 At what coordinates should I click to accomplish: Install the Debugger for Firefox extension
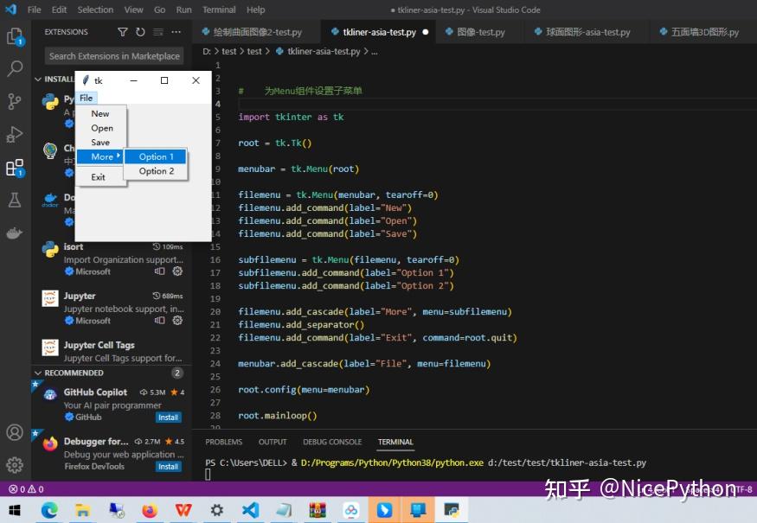tap(168, 466)
